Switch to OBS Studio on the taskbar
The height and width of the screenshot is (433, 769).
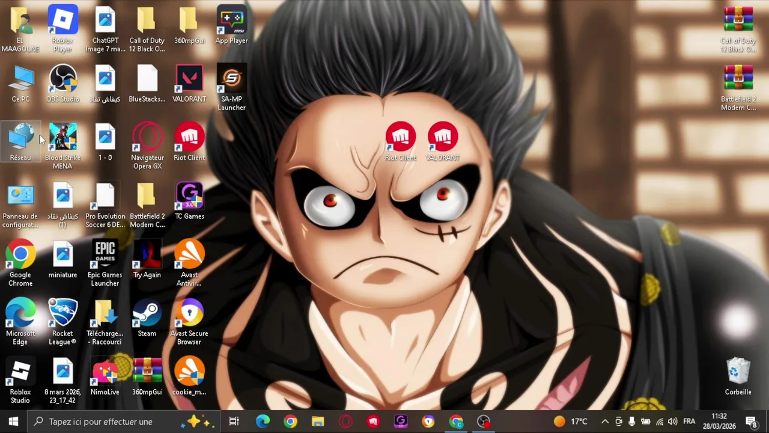click(484, 422)
